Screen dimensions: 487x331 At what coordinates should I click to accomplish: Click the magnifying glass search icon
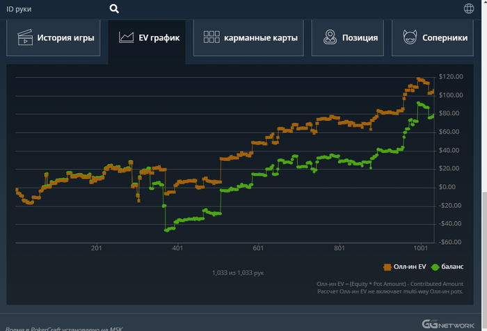click(x=114, y=9)
